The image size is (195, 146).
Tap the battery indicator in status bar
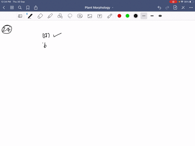tap(192, 2)
